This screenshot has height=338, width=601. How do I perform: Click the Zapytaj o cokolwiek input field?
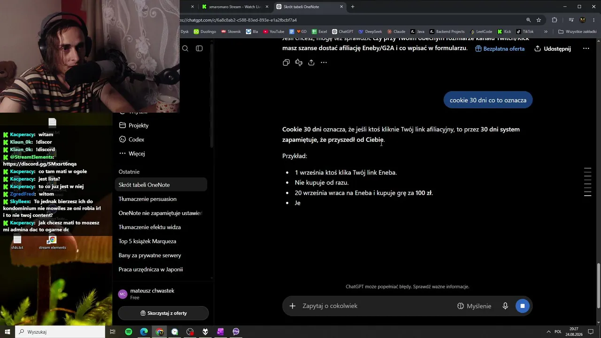pyautogui.click(x=376, y=306)
